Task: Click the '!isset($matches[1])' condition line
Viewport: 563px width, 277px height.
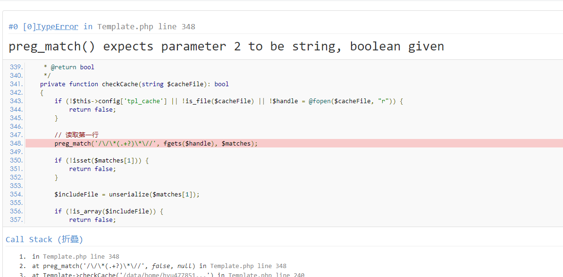Action: tap(101, 161)
